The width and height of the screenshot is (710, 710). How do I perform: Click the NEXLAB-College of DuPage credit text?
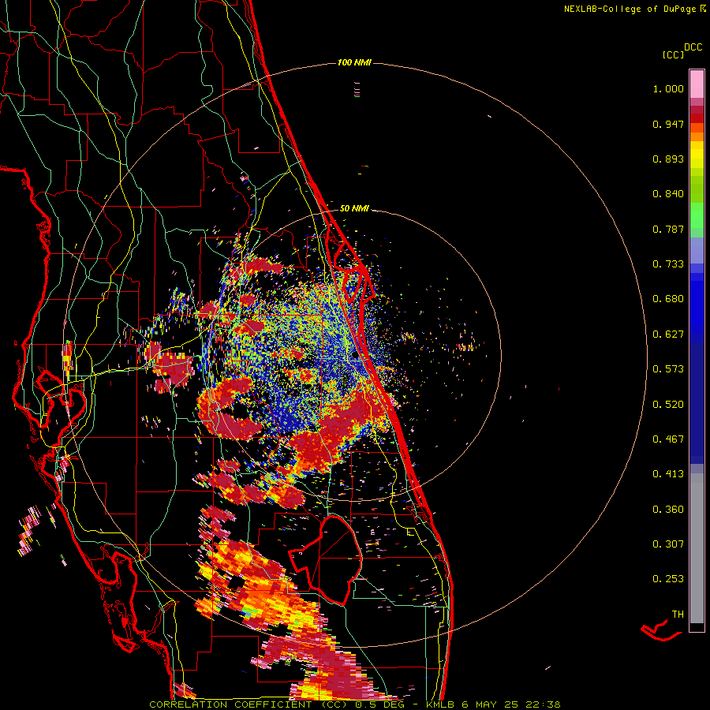(x=630, y=9)
